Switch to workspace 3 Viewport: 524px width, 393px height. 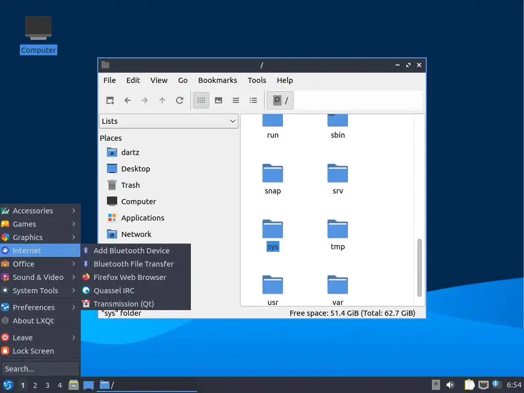[48, 385]
